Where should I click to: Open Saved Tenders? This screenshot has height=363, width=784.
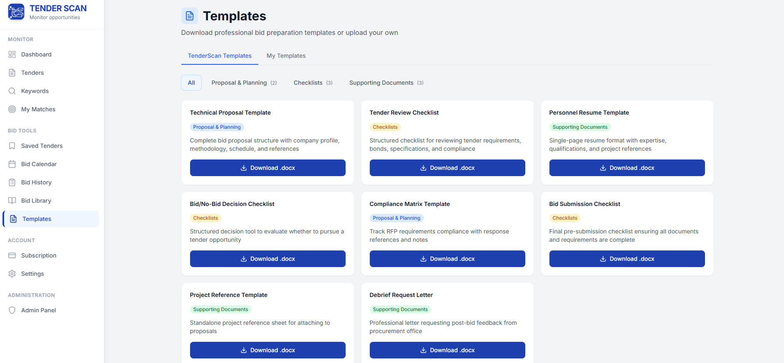point(51,146)
